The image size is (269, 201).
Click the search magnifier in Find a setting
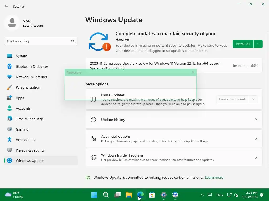pyautogui.click(x=73, y=41)
